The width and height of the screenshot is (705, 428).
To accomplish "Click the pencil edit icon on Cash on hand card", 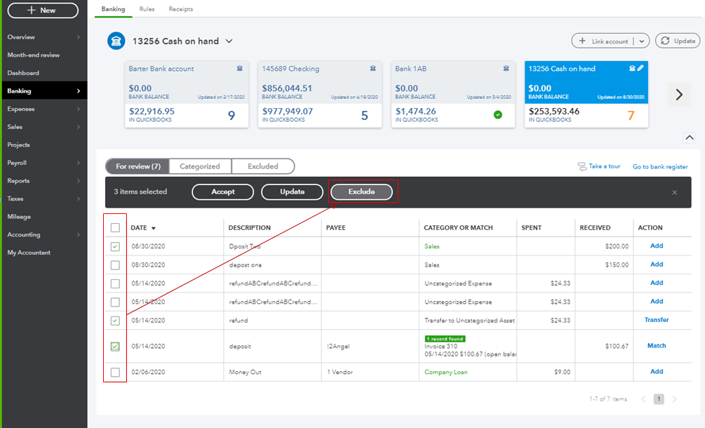I will pyautogui.click(x=641, y=68).
